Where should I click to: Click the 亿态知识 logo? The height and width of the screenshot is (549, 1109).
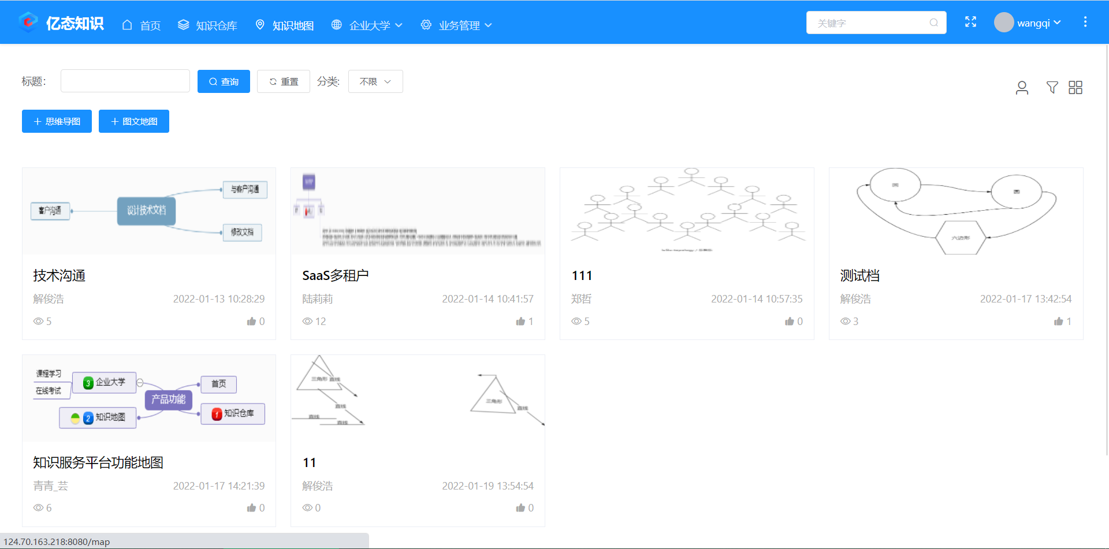coord(61,23)
